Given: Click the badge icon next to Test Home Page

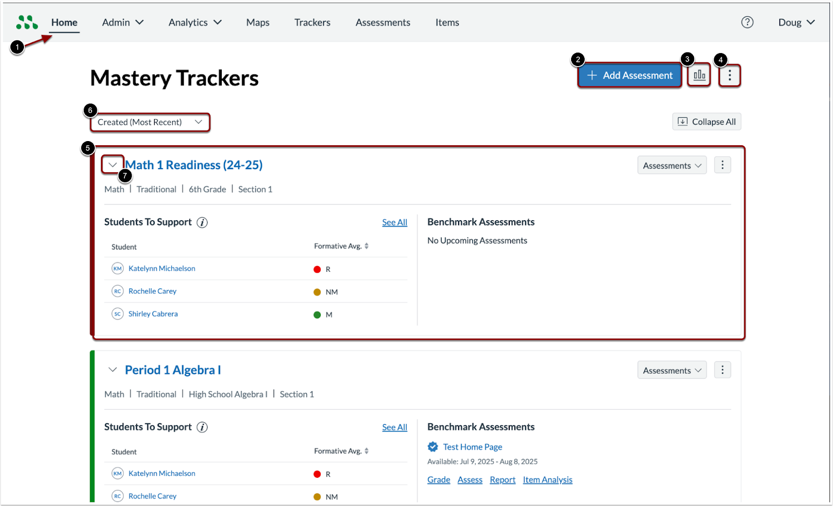Looking at the screenshot, I should click(433, 446).
